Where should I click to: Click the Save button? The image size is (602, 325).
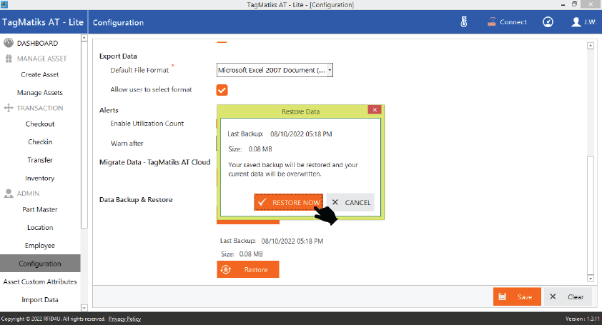[x=516, y=296]
